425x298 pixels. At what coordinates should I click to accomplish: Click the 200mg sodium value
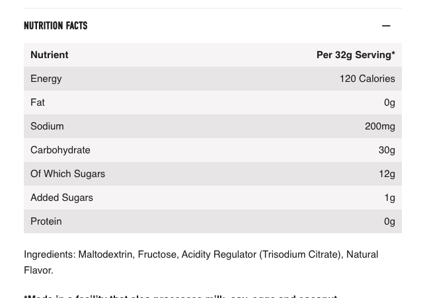(379, 126)
